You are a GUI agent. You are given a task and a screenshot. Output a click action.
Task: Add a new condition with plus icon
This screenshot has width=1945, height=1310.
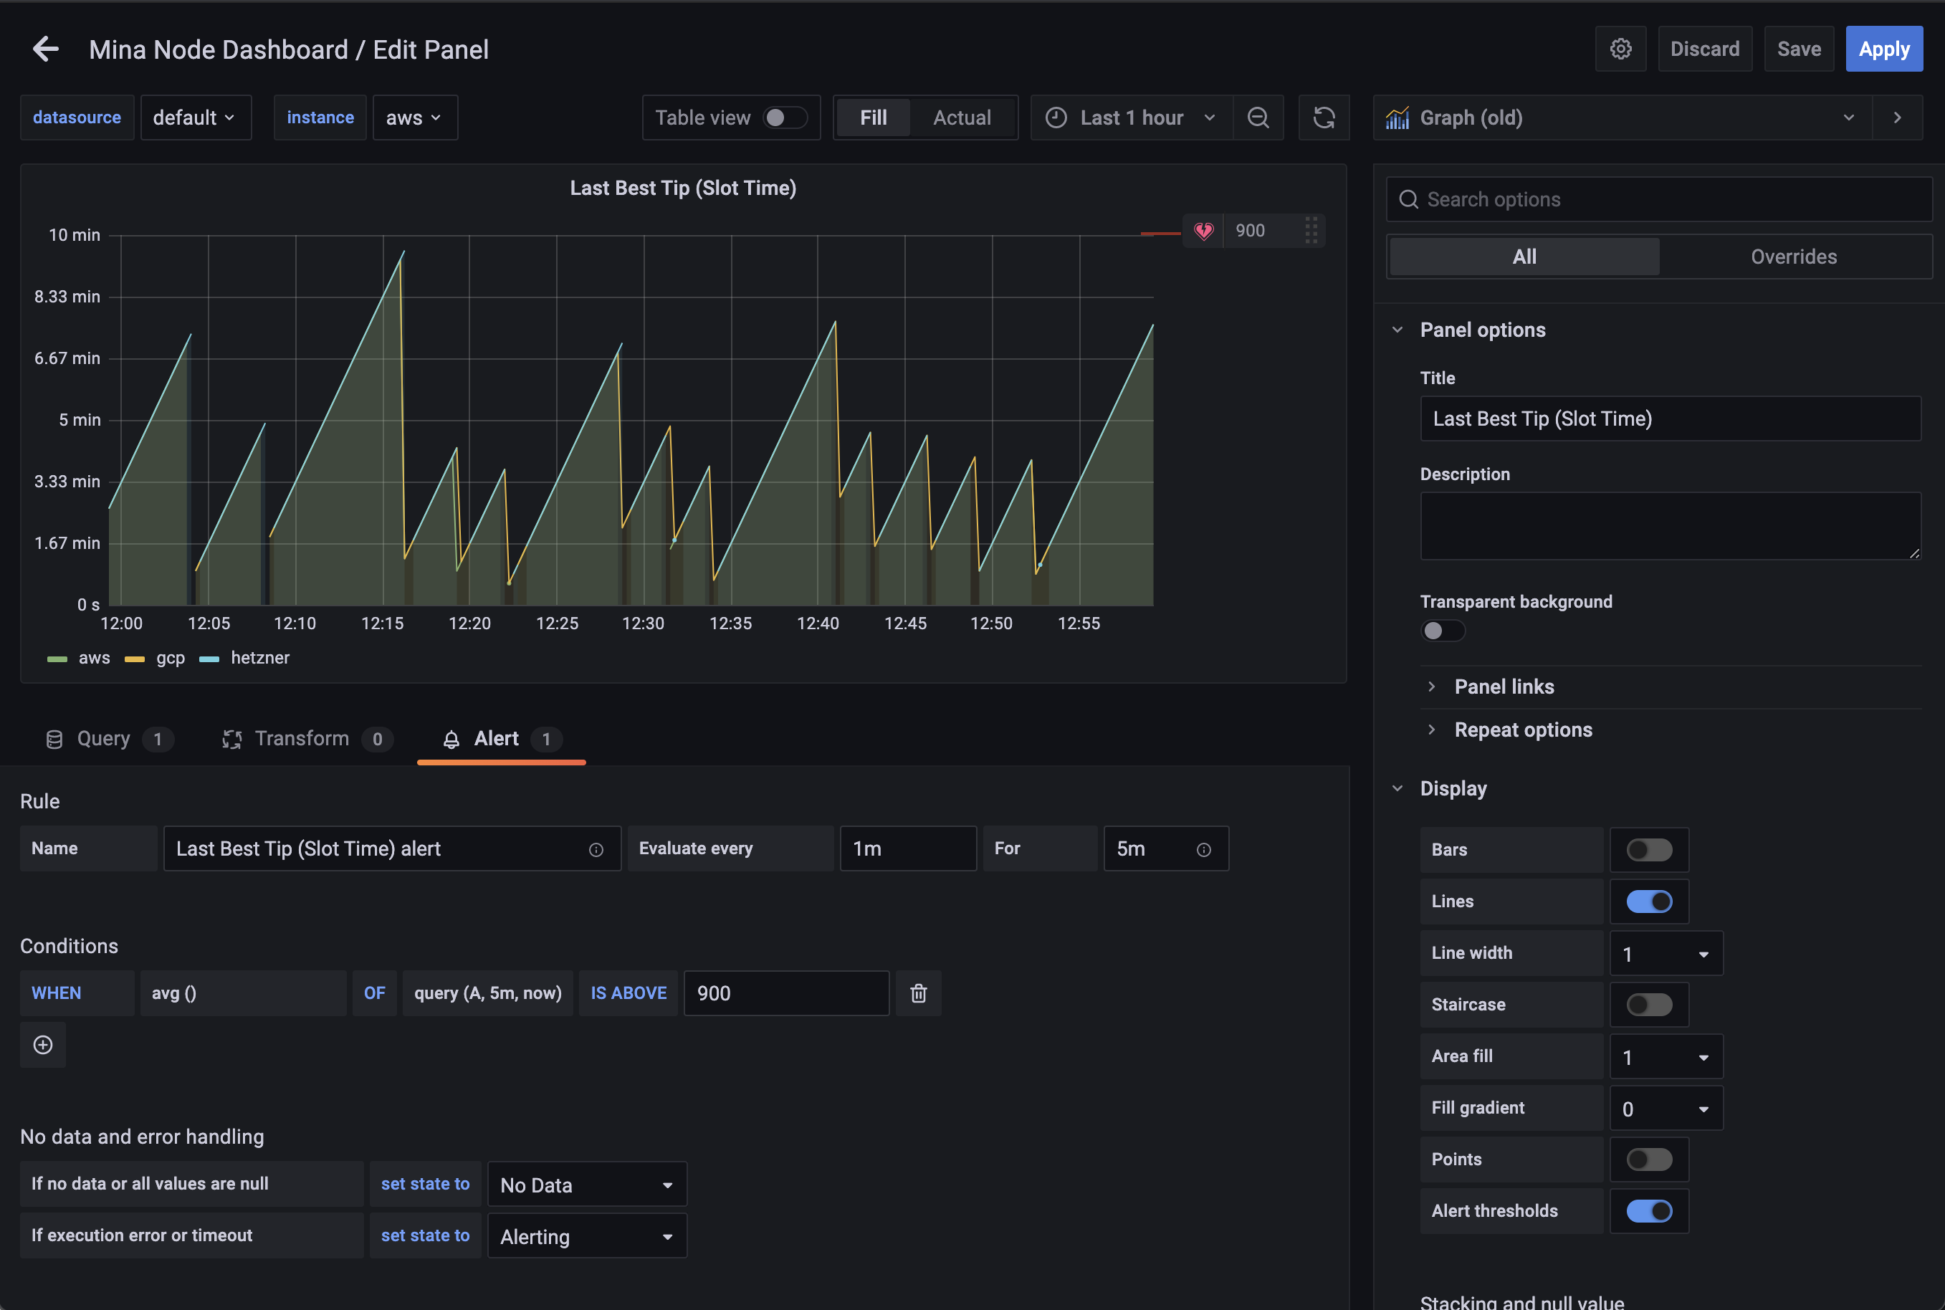[42, 1045]
